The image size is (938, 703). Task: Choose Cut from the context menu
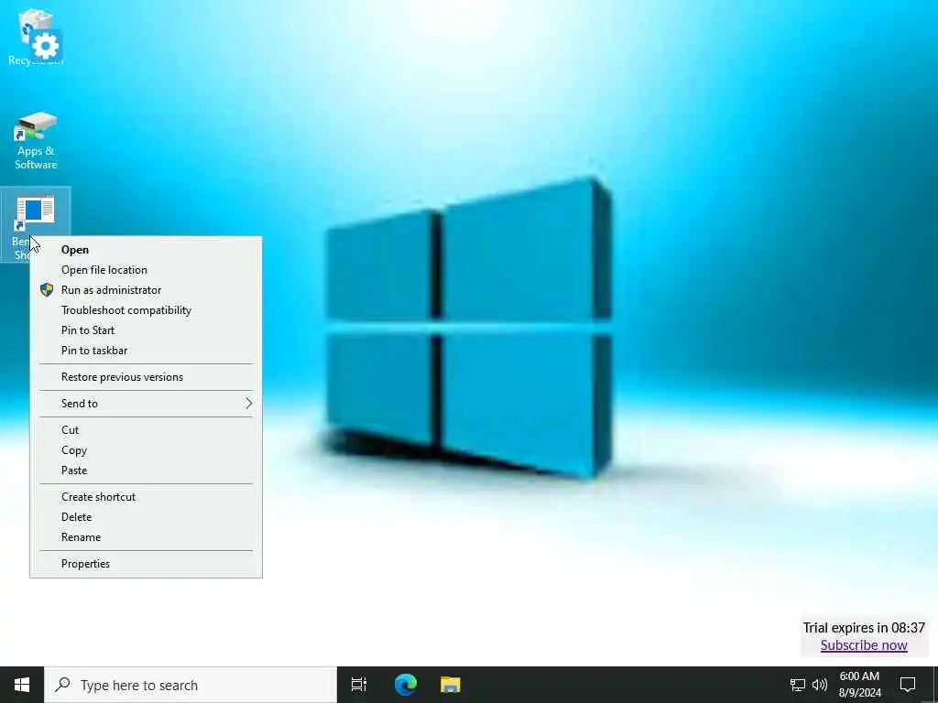(x=146, y=430)
